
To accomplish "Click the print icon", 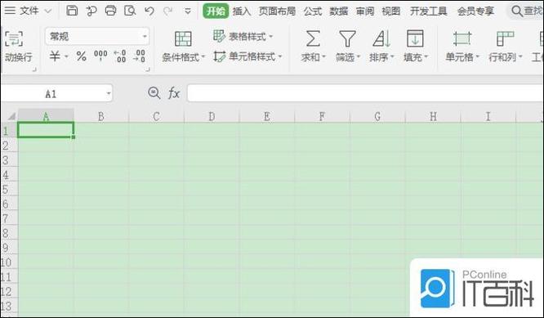I will coord(110,11).
